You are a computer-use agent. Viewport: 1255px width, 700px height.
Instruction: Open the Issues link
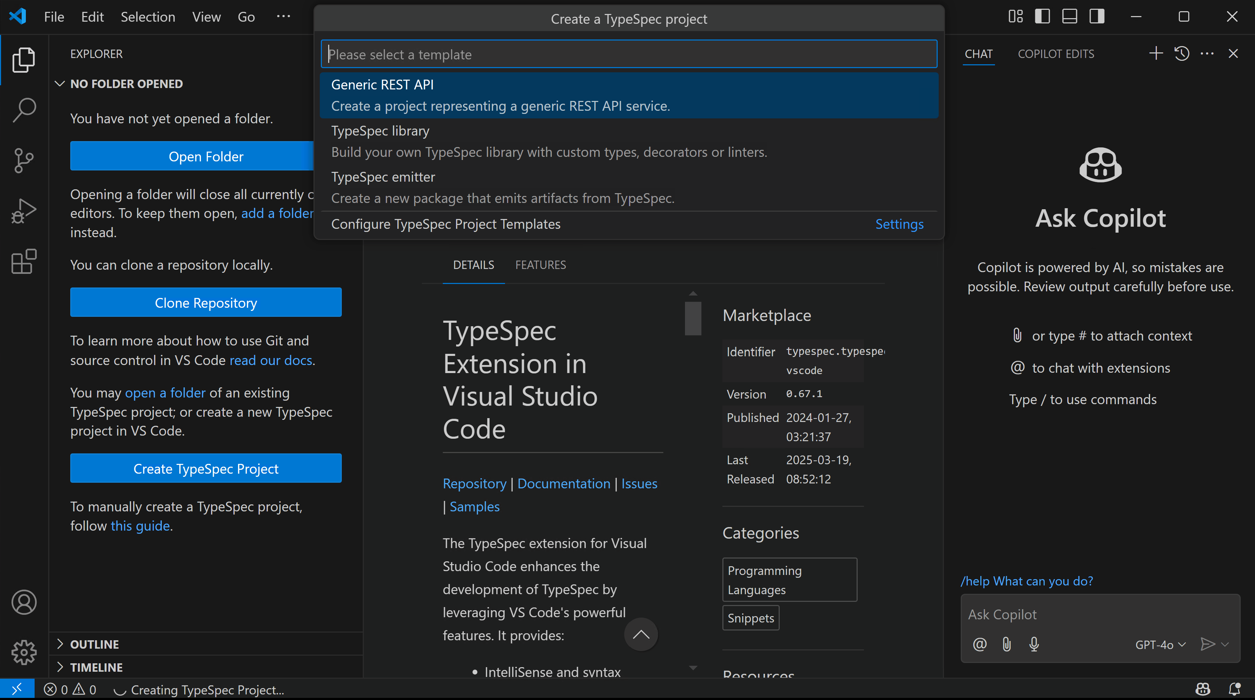pyautogui.click(x=639, y=483)
